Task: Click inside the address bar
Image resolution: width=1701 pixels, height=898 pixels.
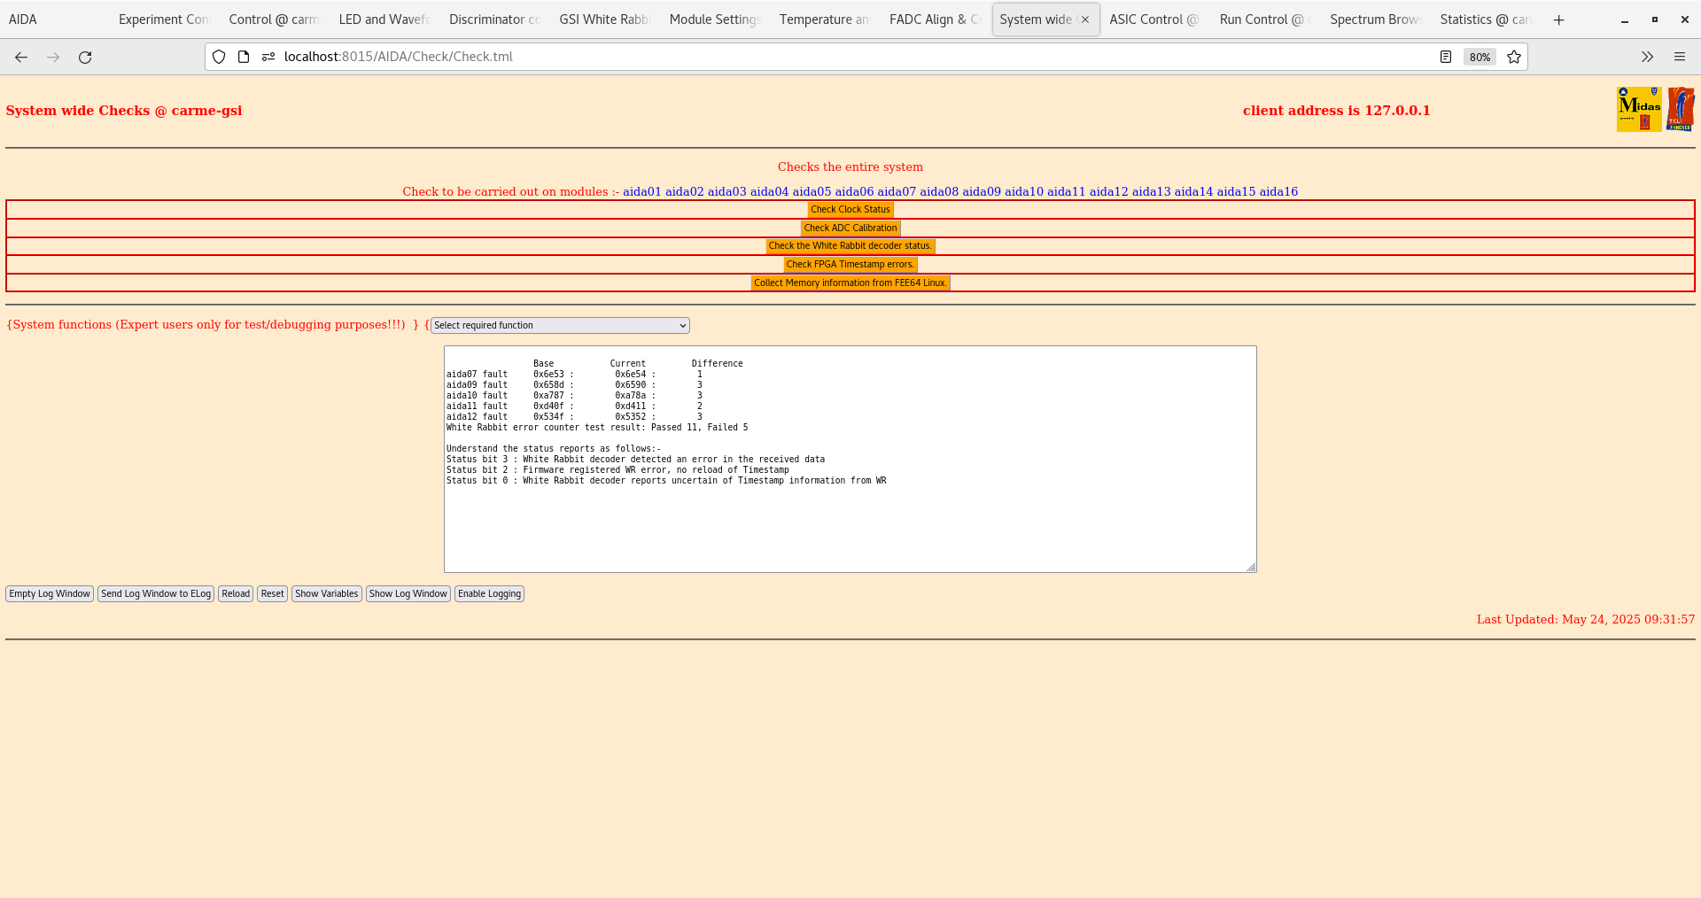Action: click(620, 56)
